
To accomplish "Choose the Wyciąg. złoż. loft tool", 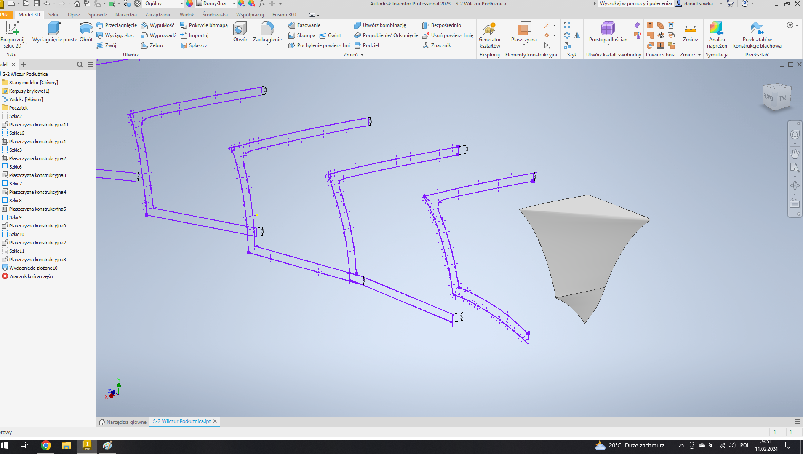I will click(115, 35).
